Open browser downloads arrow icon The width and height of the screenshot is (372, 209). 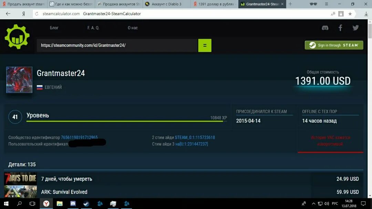tap(366, 14)
